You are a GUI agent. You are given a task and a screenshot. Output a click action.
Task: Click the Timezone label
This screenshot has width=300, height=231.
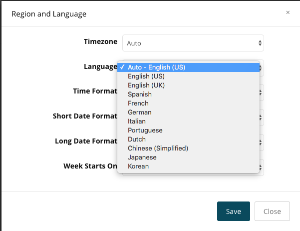[x=100, y=41]
